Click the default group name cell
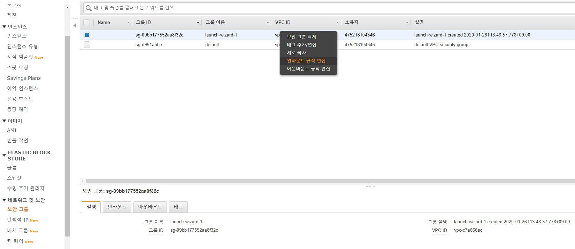 [212, 45]
